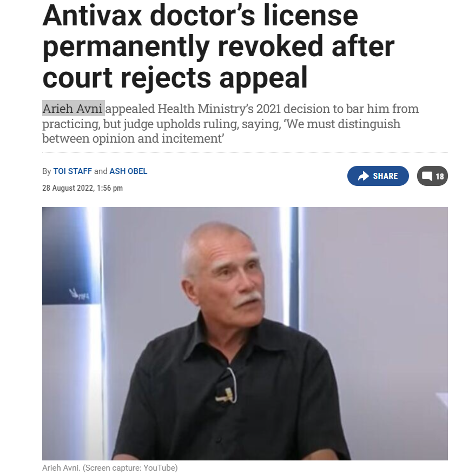The height and width of the screenshot is (475, 475).
Task: Click the comment bubble icon
Action: coord(427,176)
